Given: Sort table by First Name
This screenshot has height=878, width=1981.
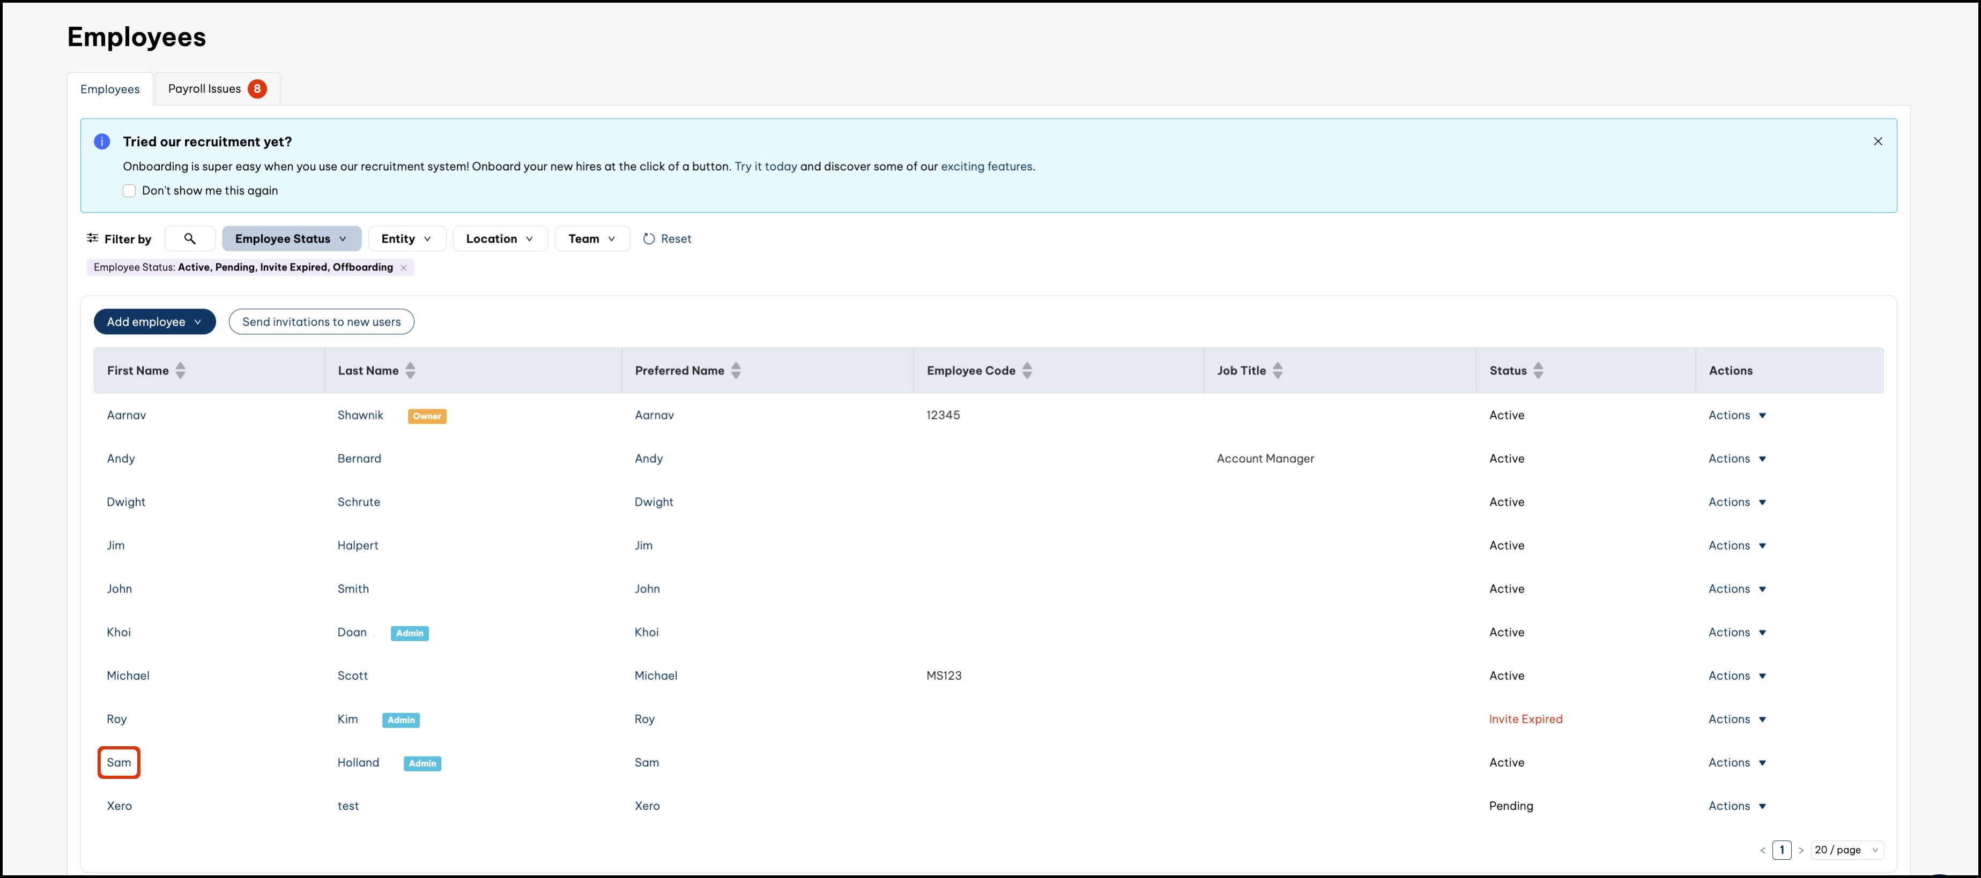Looking at the screenshot, I should (181, 370).
